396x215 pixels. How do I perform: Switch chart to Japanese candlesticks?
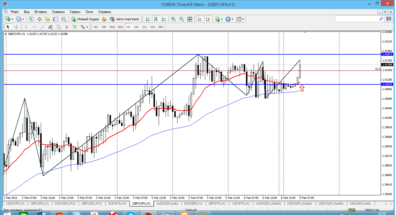(x=156, y=19)
